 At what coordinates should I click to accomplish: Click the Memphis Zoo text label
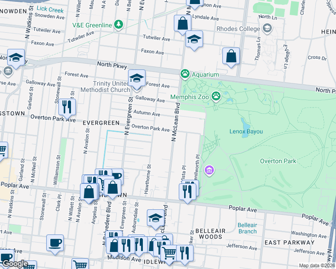click(190, 97)
